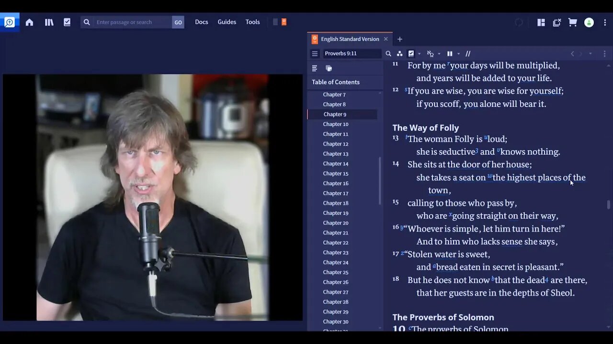
Task: Select Chapter 16 in contents
Action: (x=336, y=183)
